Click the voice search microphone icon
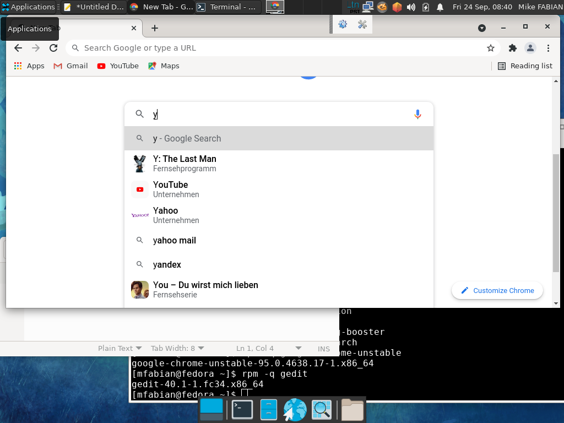 417,114
